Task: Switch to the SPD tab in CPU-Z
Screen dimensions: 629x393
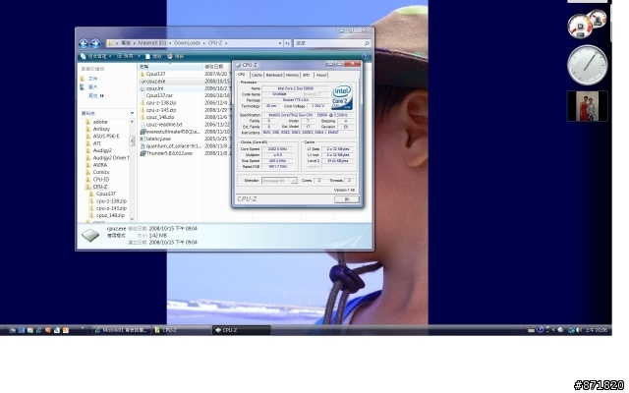Action: (306, 75)
